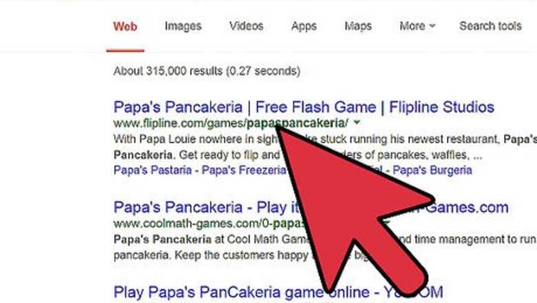Click the www.flipline.com/games/papaspancakeria URL text
The image size is (537, 303).
[x=231, y=123]
